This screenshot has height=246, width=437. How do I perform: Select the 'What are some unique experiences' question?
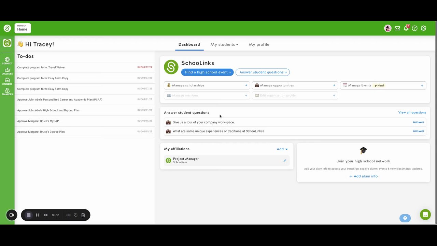[x=218, y=131]
